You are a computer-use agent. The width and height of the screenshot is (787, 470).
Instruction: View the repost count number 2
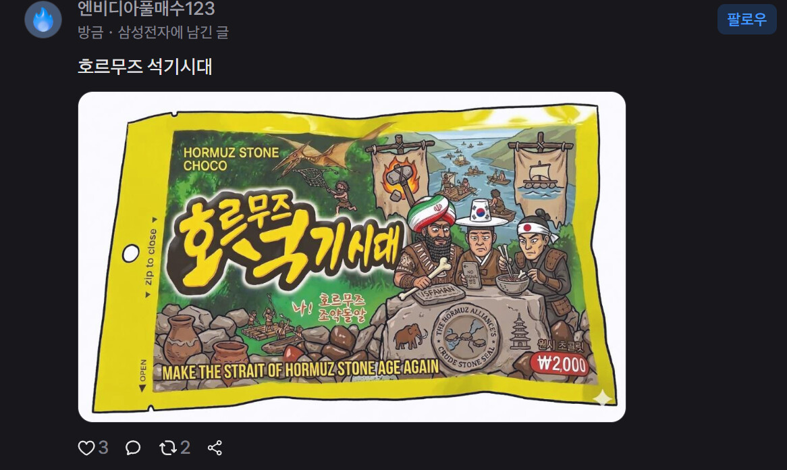(185, 448)
